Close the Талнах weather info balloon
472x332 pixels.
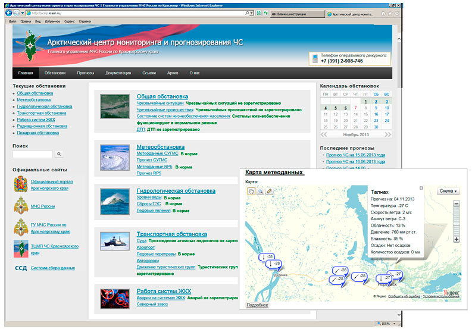(x=421, y=189)
